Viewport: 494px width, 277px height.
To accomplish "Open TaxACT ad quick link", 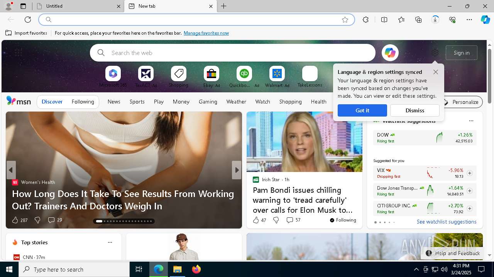I will [x=146, y=77].
